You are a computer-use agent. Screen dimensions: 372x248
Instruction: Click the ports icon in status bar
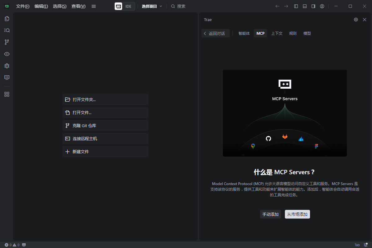point(24,245)
